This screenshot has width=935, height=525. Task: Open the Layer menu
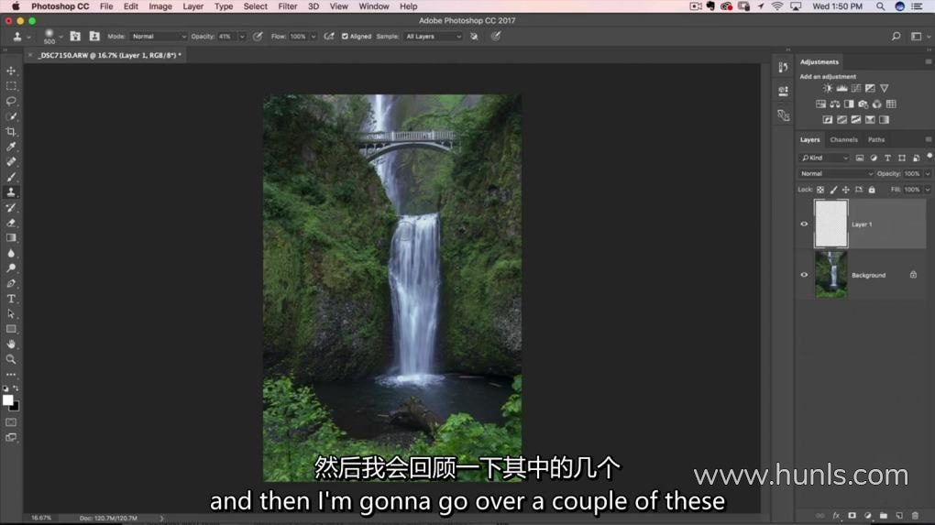click(x=192, y=6)
